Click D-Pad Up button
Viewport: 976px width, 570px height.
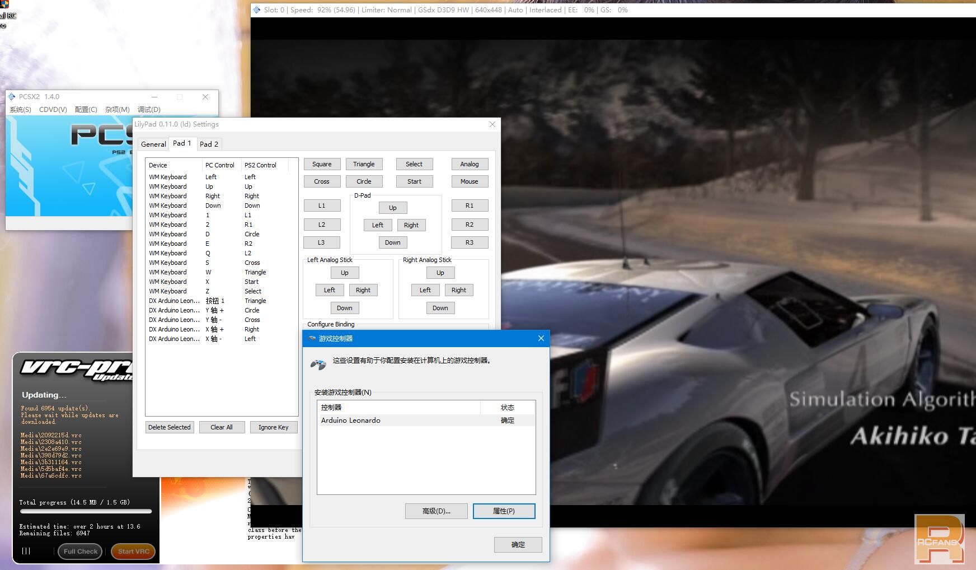point(393,208)
